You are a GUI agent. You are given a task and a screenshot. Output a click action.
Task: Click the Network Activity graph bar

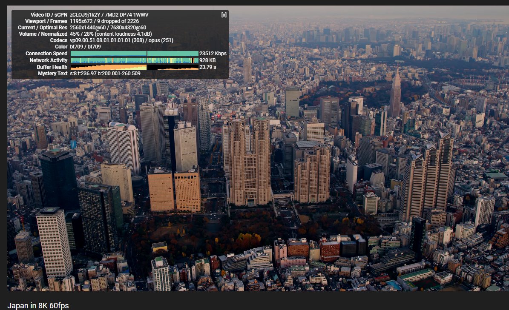135,60
